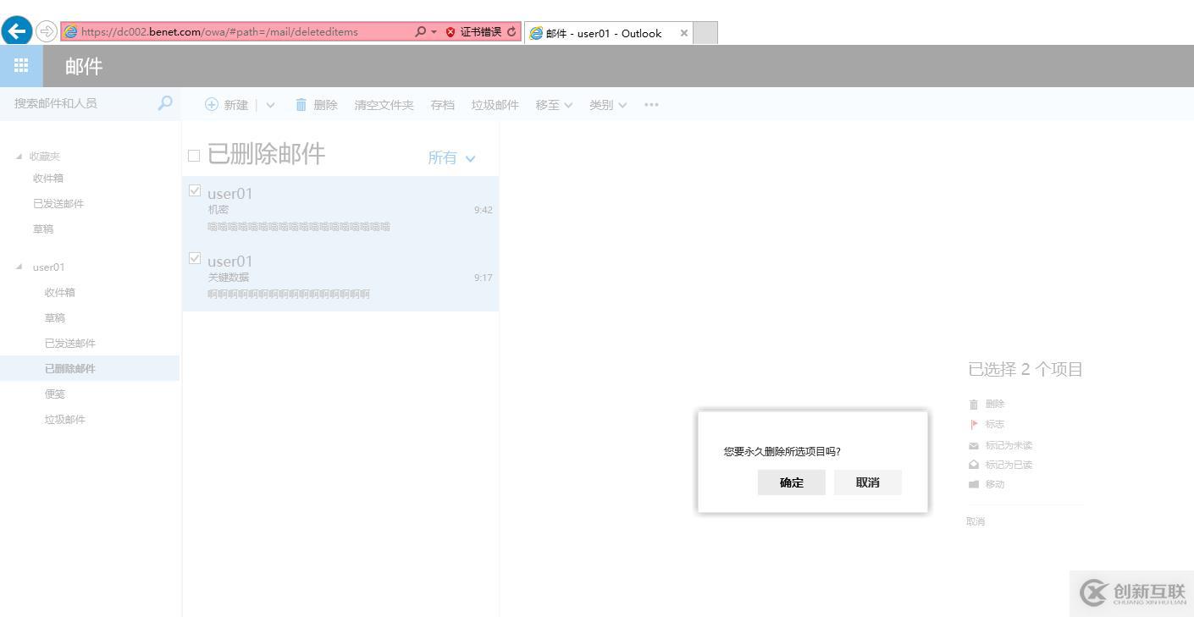1194x617 pixels.
Task: Uncheck the first user01 机密 message
Action: pyautogui.click(x=194, y=190)
